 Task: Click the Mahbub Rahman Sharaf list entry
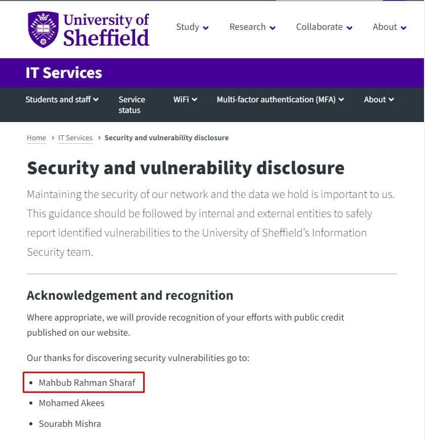[x=87, y=383]
